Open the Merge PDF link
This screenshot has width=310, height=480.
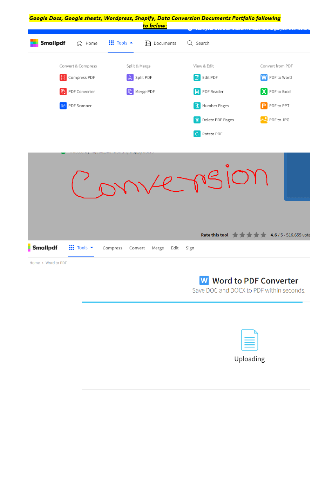(145, 92)
